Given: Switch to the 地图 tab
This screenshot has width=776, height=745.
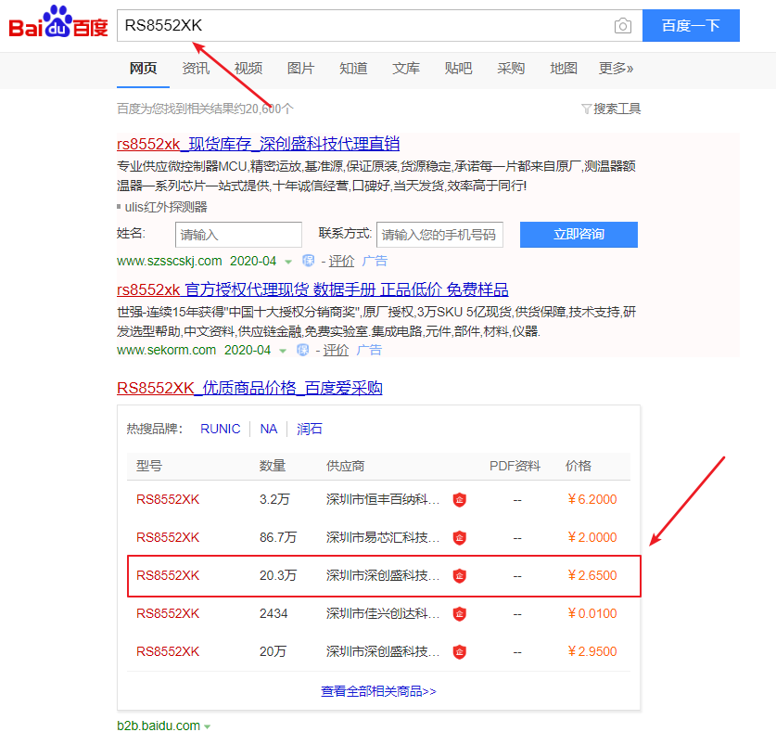Looking at the screenshot, I should click(x=563, y=69).
